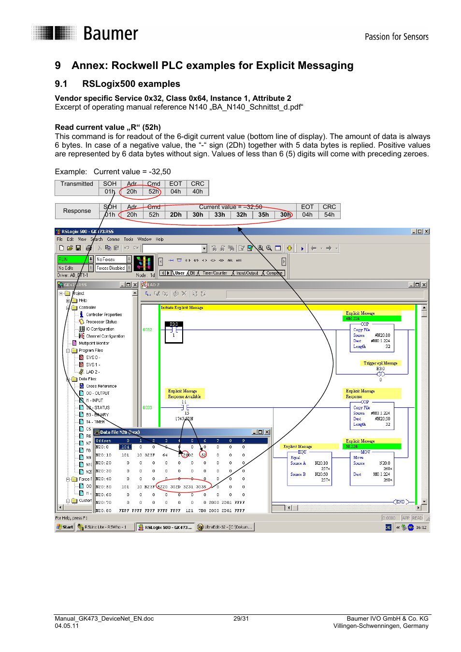This screenshot has width=461, height=652.
Task: Click the New file toolbar icon
Action: tap(61, 248)
